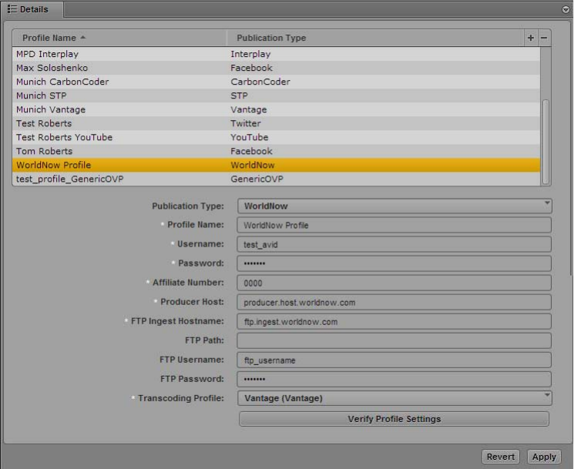Select the Munich STP profile row
Viewport: 574px width, 469px height.
click(276, 95)
